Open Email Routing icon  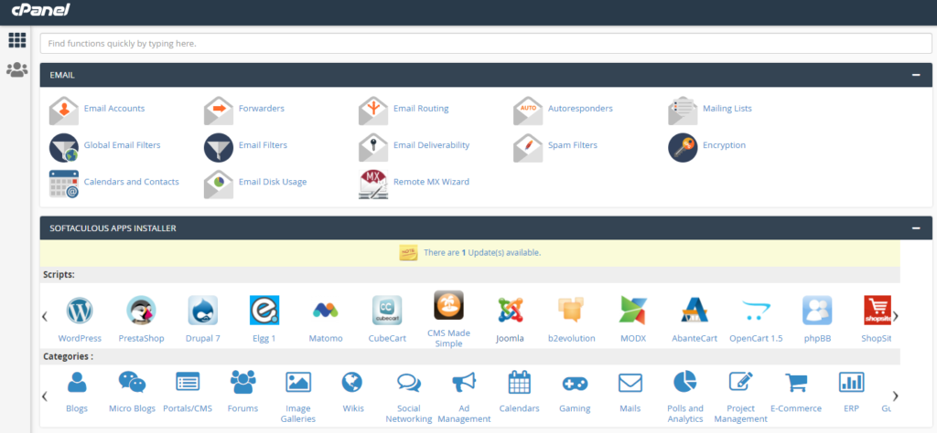pos(373,111)
